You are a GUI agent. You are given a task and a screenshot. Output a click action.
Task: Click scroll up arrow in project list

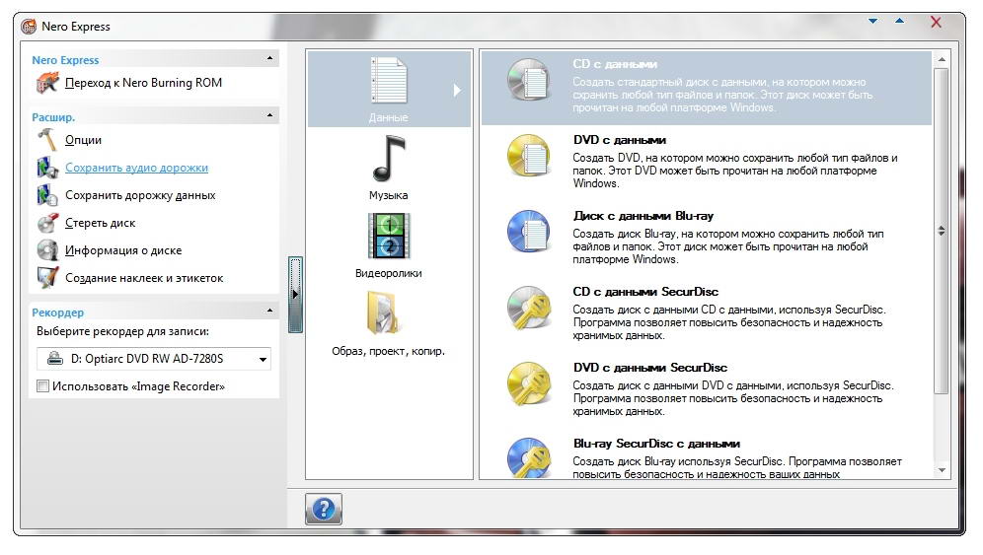(x=941, y=59)
